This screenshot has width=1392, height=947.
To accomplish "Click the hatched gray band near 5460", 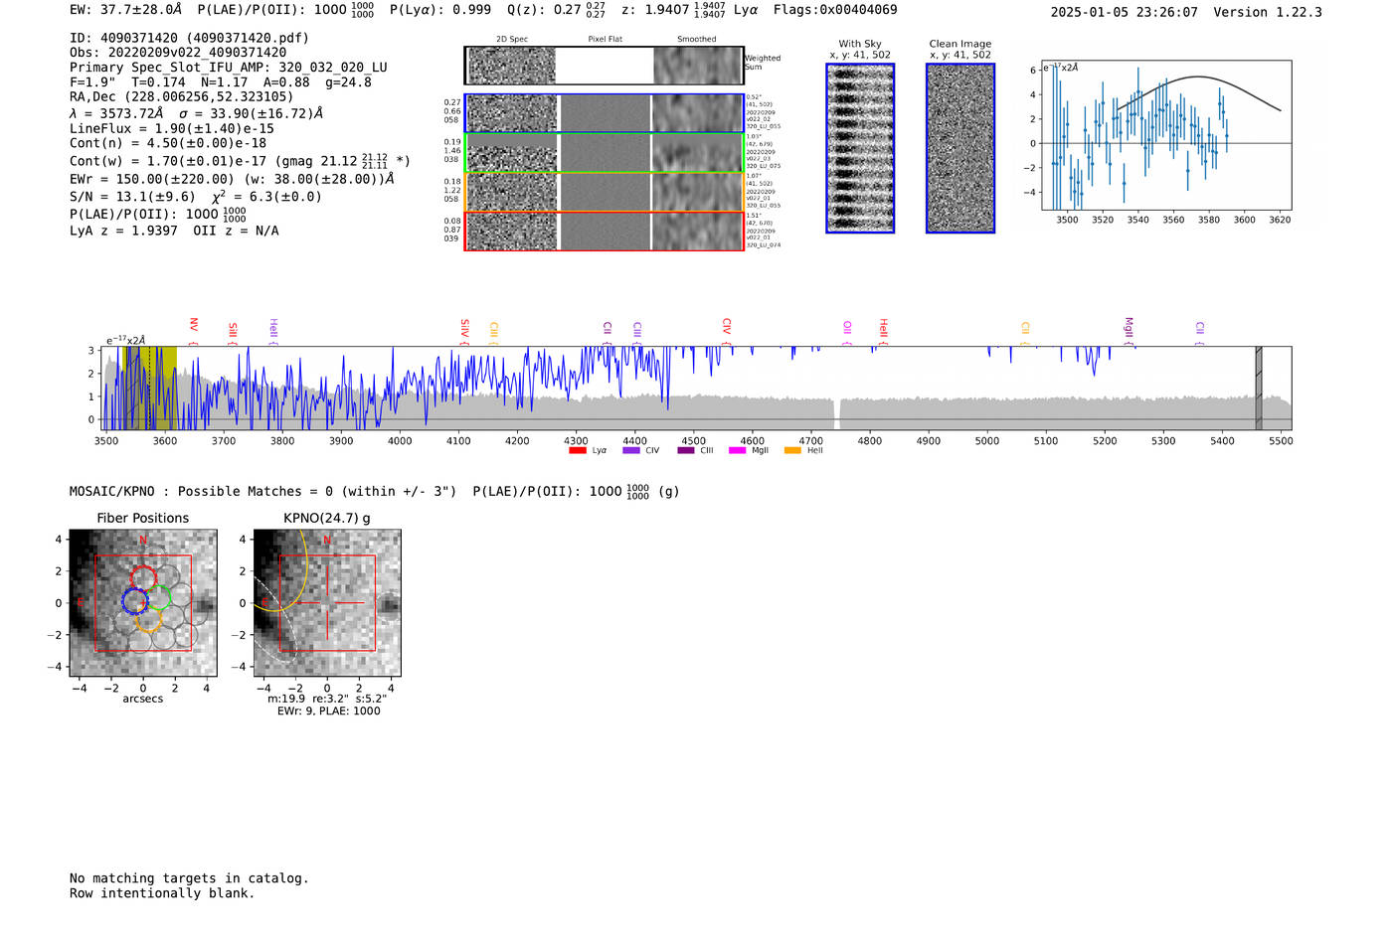I will point(1259,388).
